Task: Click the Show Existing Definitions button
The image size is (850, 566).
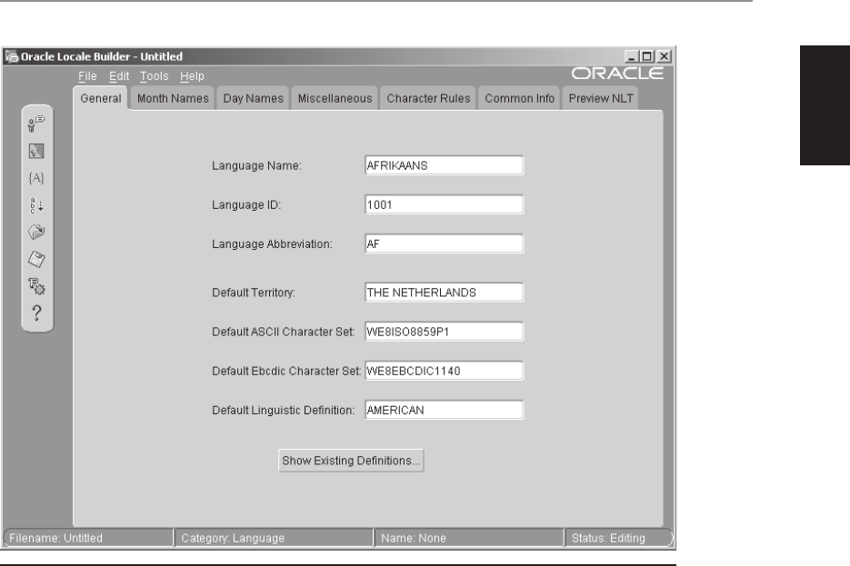Action: 351,461
